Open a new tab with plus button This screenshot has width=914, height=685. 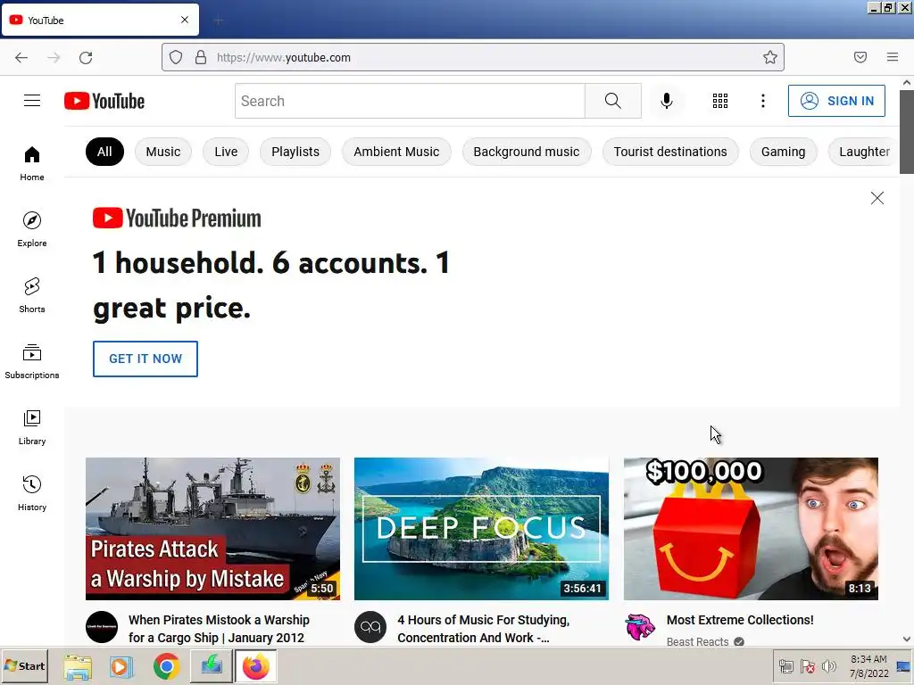point(218,21)
